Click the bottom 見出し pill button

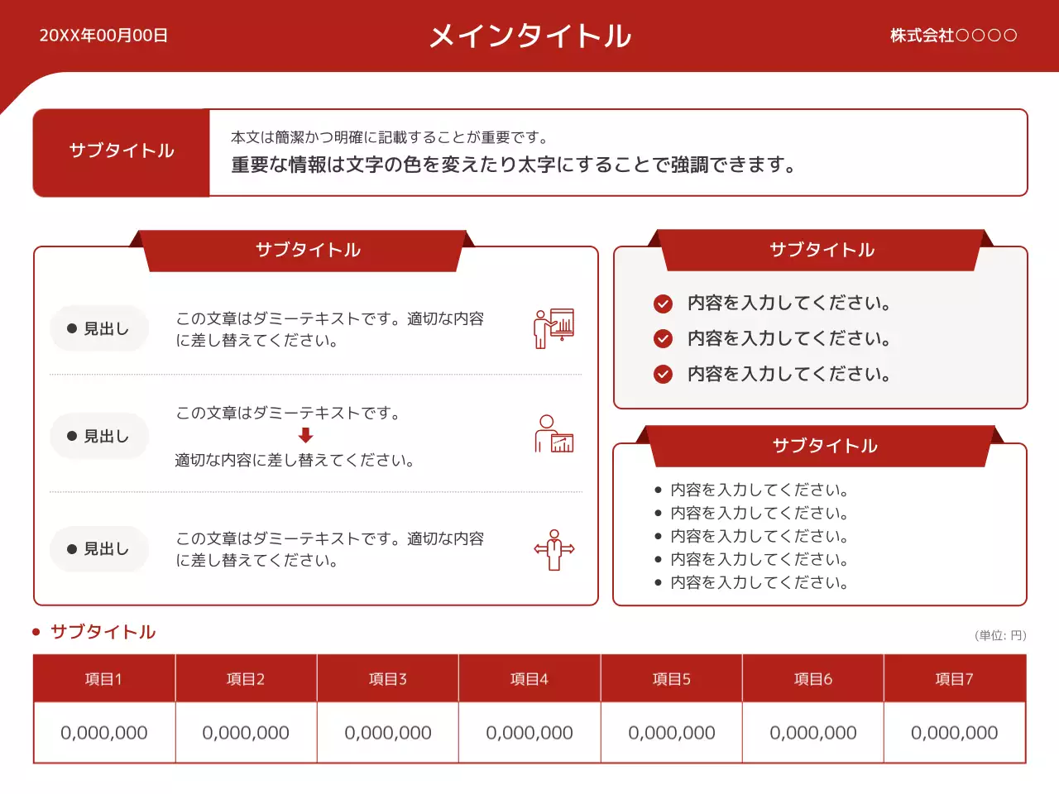coord(99,548)
